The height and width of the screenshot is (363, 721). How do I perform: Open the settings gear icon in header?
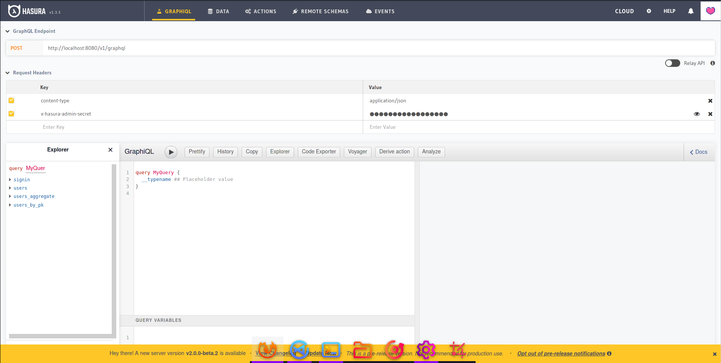coord(649,11)
